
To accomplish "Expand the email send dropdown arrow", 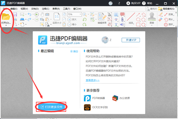I will pos(26,14).
